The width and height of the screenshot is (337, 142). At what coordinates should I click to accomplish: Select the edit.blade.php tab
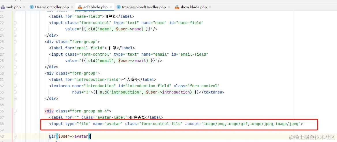96,7
